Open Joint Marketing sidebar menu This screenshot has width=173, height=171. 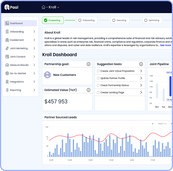pos(20,48)
